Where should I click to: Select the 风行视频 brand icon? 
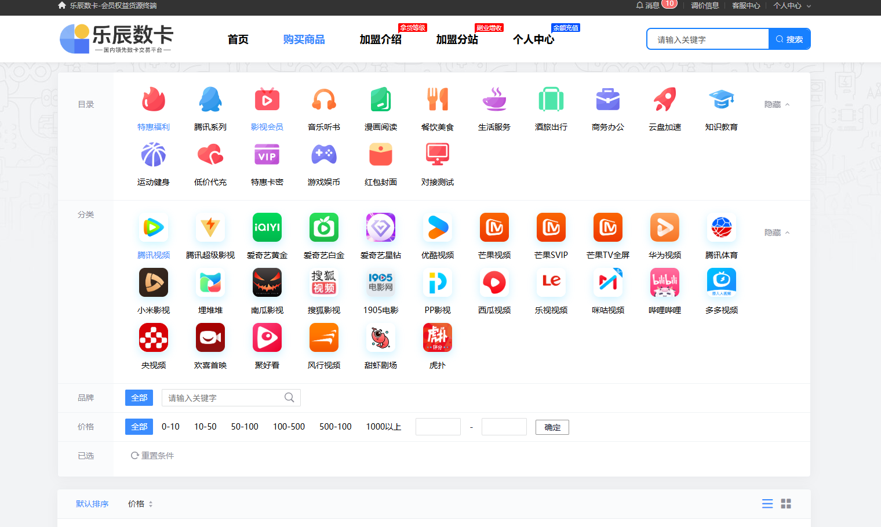[x=324, y=338]
